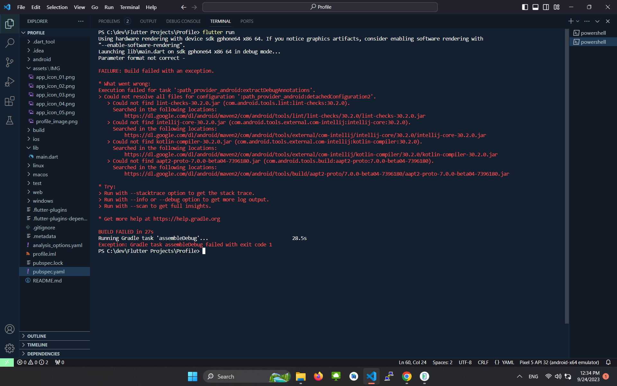Click Pixel 5 API 32 device selector
The image size is (617, 386).
(x=559, y=362)
